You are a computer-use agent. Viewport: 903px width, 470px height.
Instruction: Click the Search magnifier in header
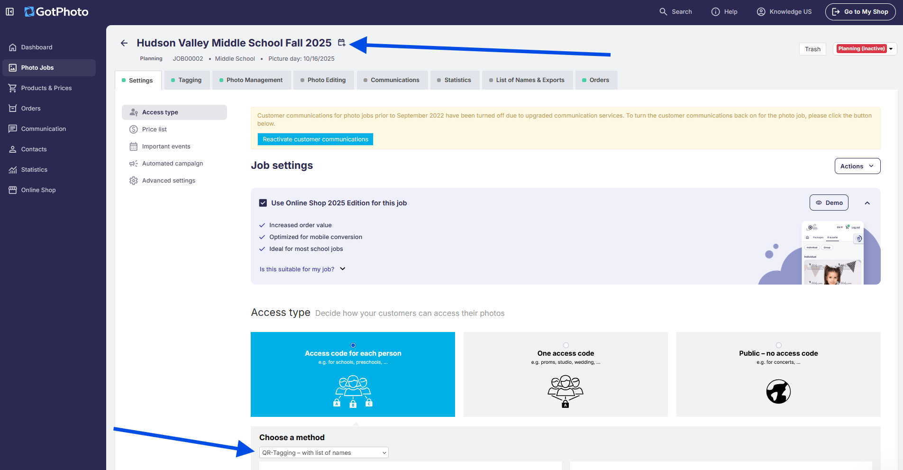pyautogui.click(x=663, y=11)
